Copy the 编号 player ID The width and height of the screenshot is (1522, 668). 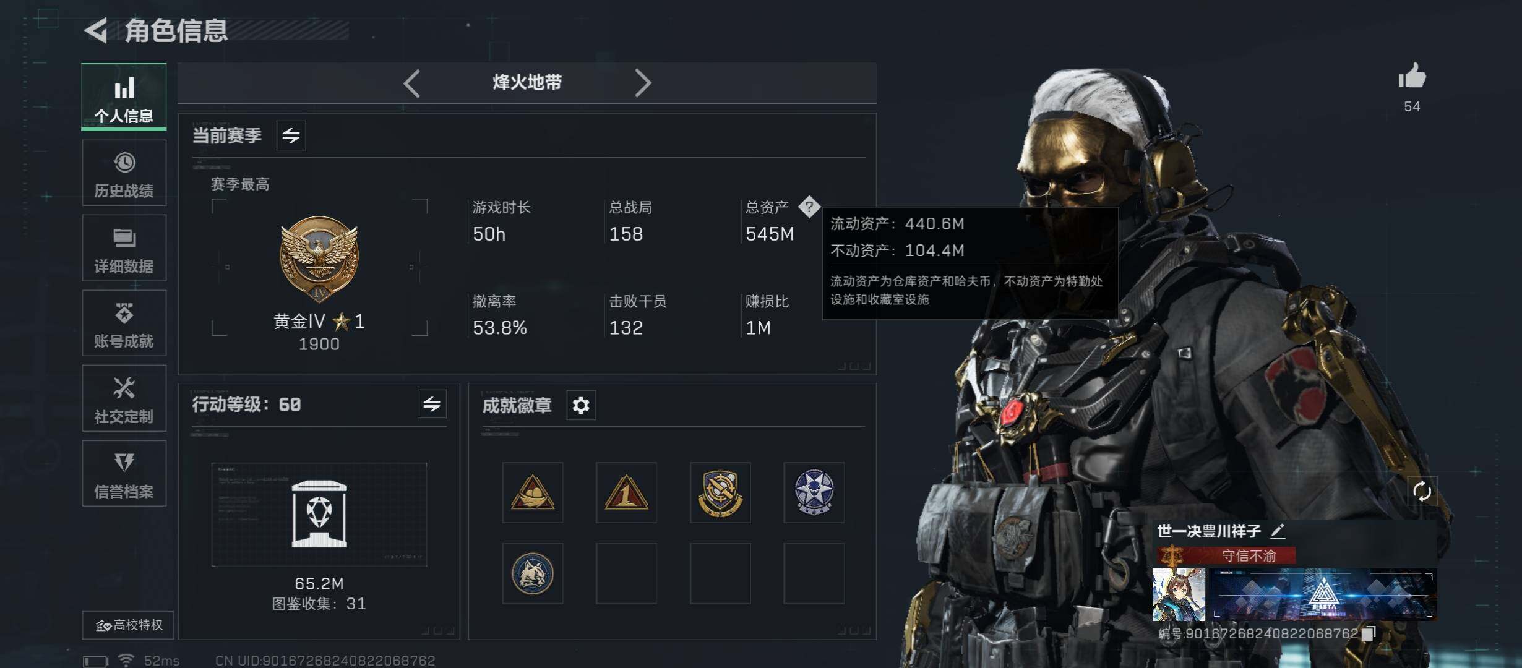point(1369,633)
